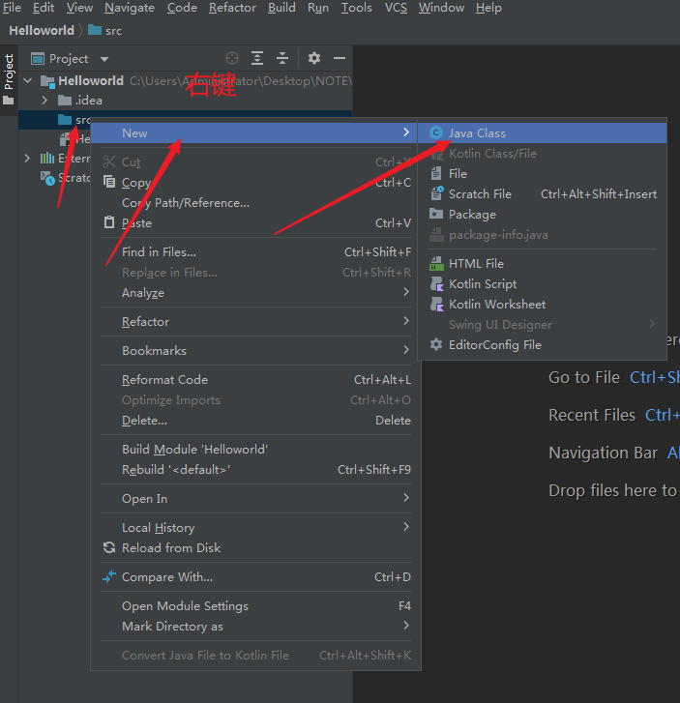This screenshot has width=680, height=703.
Task: Click Helloworld in the breadcrumb bar
Action: (x=42, y=31)
